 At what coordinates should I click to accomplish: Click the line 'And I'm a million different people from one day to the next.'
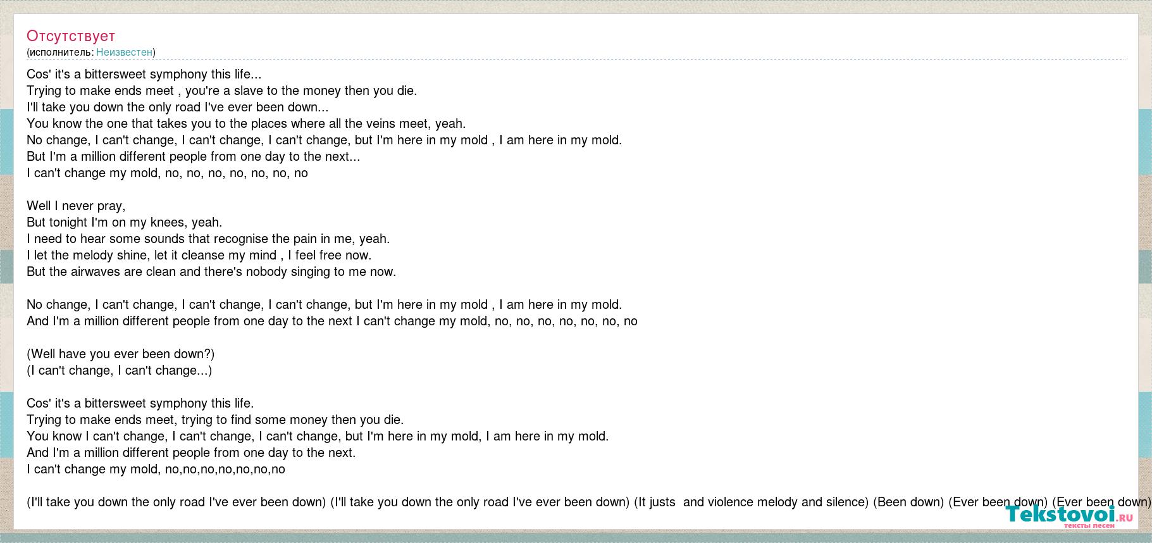[191, 453]
